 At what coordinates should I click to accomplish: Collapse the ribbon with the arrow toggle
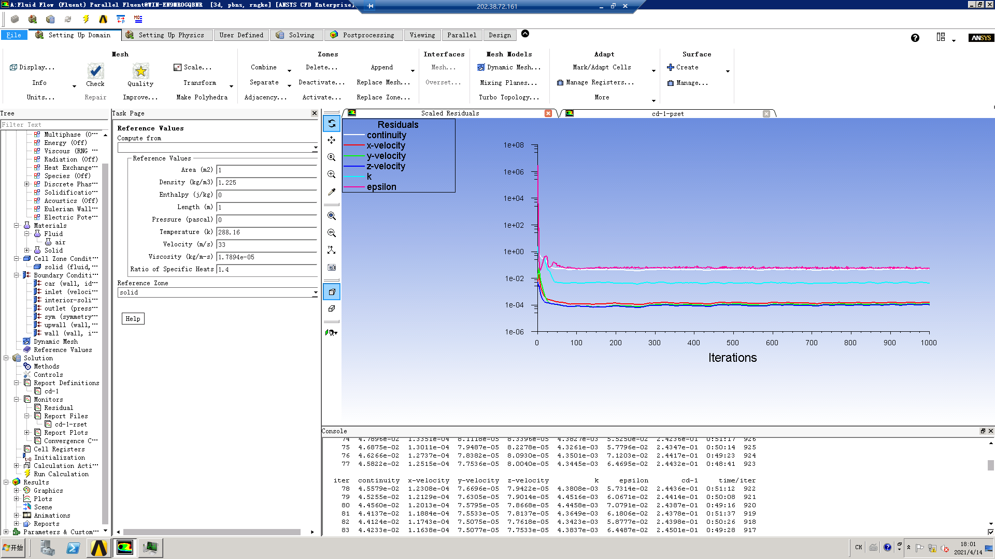pyautogui.click(x=525, y=34)
